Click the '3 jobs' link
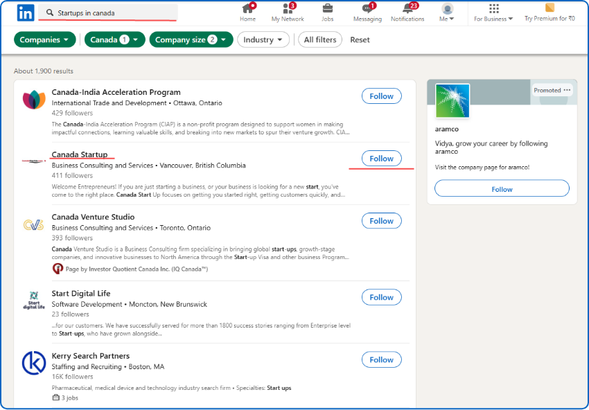 pos(69,398)
